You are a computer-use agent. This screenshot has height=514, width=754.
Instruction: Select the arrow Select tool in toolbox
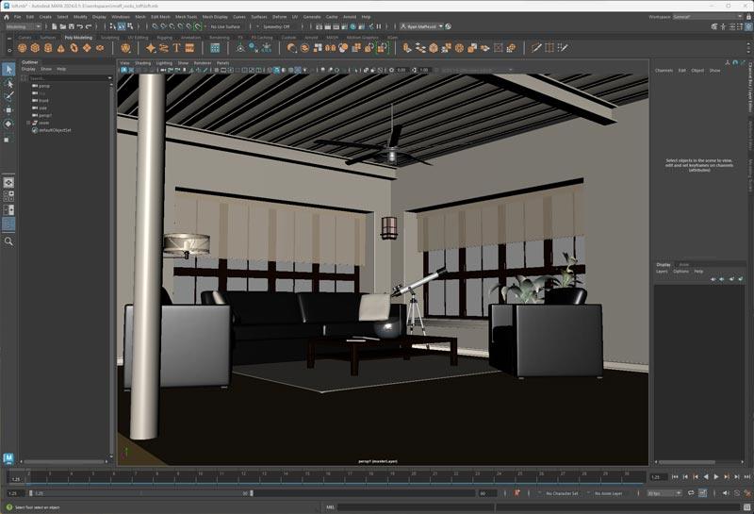(8, 69)
